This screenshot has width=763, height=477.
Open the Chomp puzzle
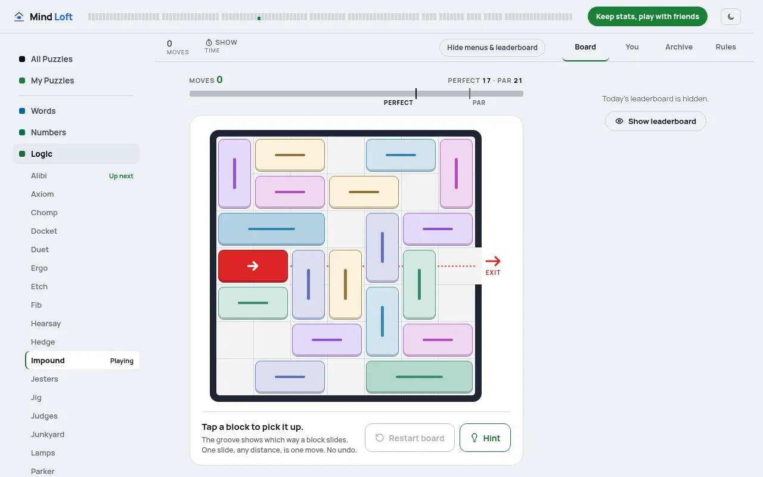82,213
